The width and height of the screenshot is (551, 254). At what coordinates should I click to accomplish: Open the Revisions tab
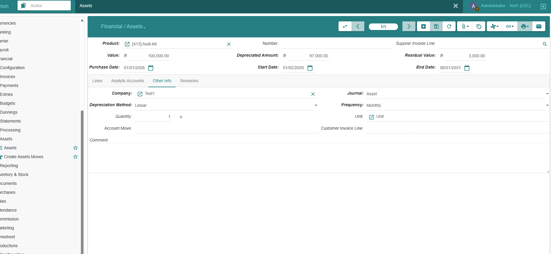click(x=189, y=81)
